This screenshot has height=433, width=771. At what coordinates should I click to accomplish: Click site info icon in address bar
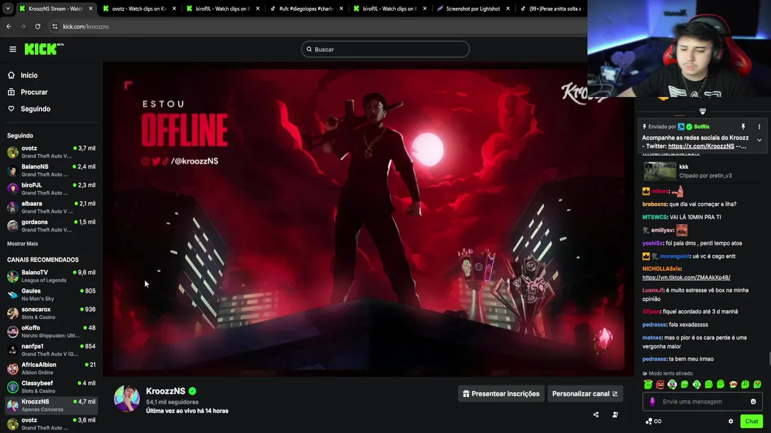55,26
